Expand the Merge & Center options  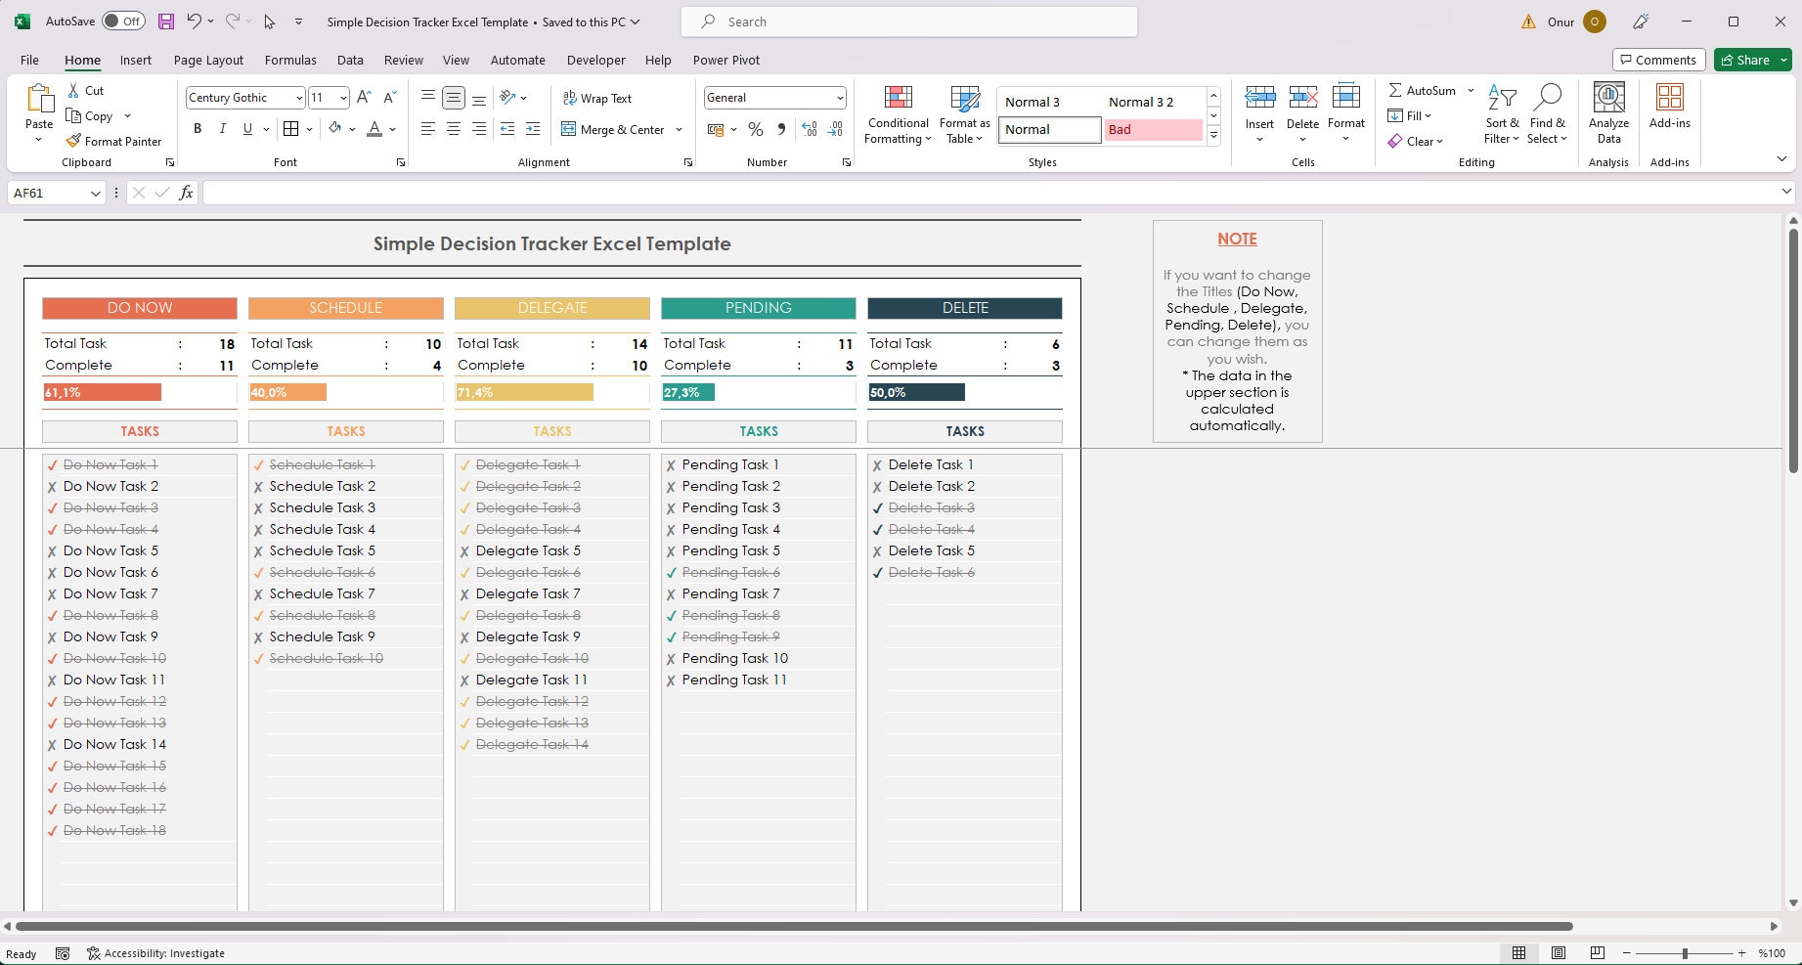point(679,129)
